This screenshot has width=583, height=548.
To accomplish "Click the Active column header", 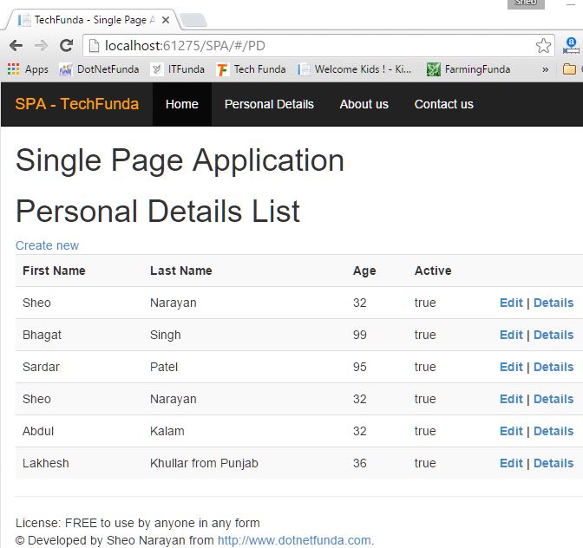I will pyautogui.click(x=433, y=271).
